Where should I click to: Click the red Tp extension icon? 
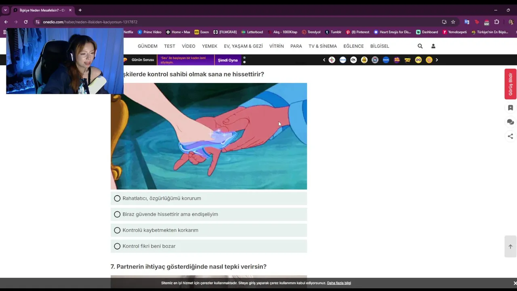[477, 22]
